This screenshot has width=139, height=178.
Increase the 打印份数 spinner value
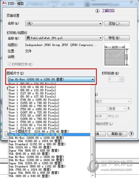(x=122, y=78)
